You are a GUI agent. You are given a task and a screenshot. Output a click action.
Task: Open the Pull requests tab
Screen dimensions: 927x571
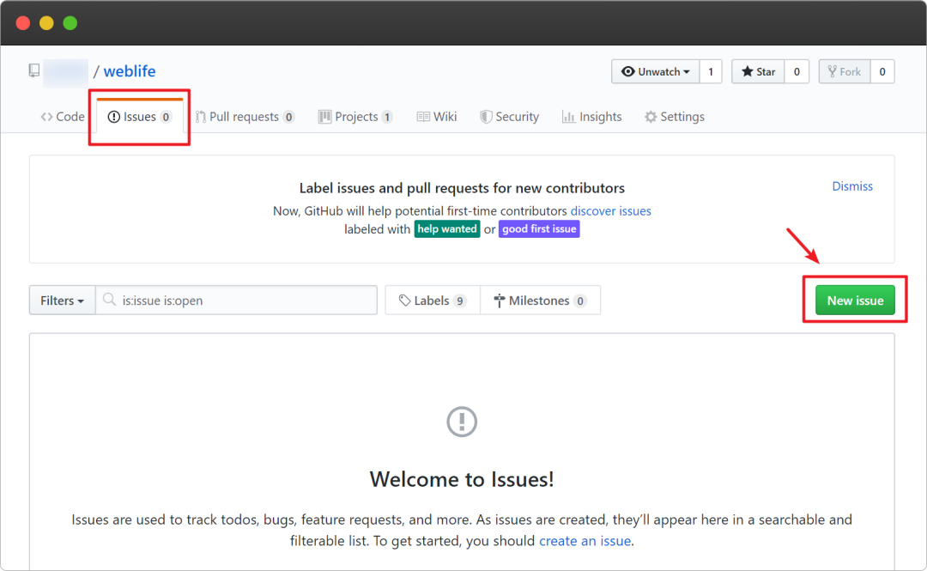(x=245, y=117)
